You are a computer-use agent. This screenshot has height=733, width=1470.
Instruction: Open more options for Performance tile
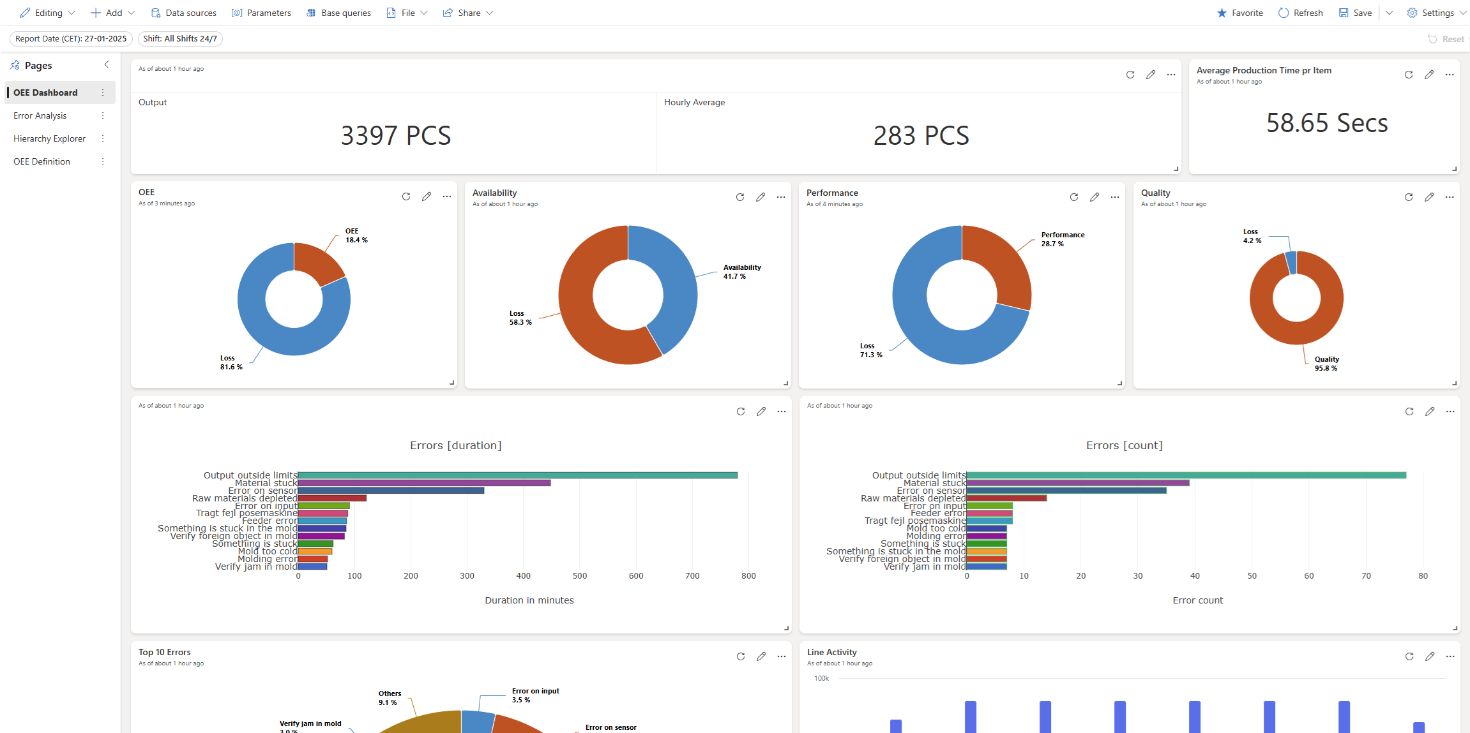click(1115, 197)
